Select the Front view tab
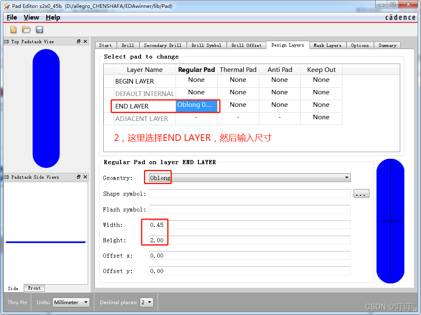Screen dimensions: 421x315 (x=34, y=288)
